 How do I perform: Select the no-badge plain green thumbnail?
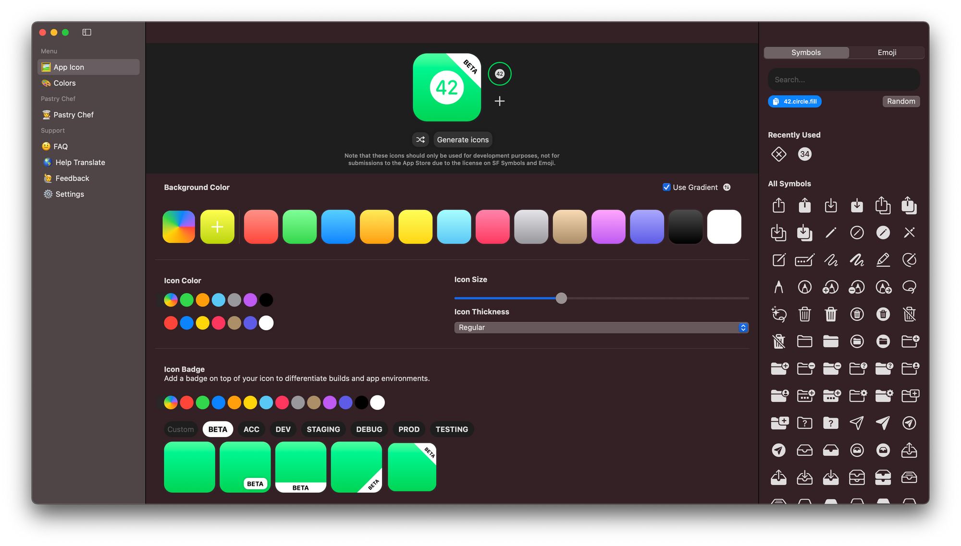pyautogui.click(x=189, y=467)
